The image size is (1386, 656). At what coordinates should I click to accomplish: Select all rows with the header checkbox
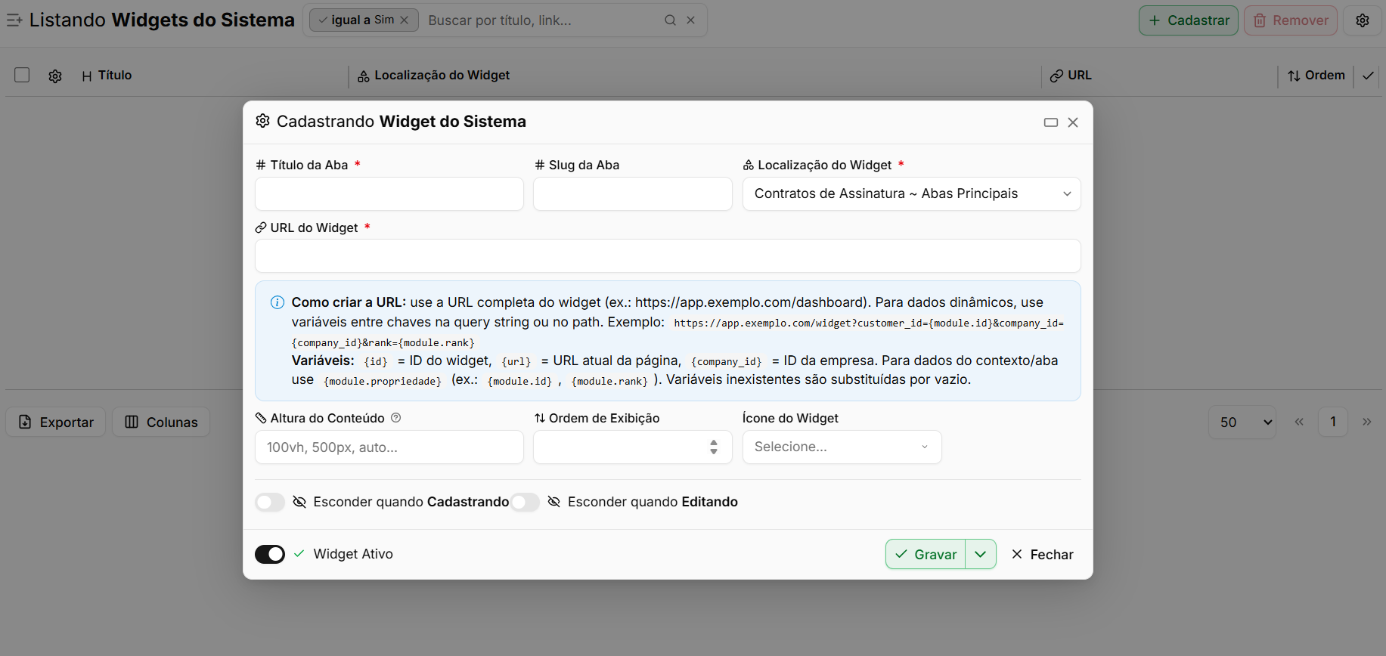coord(22,75)
